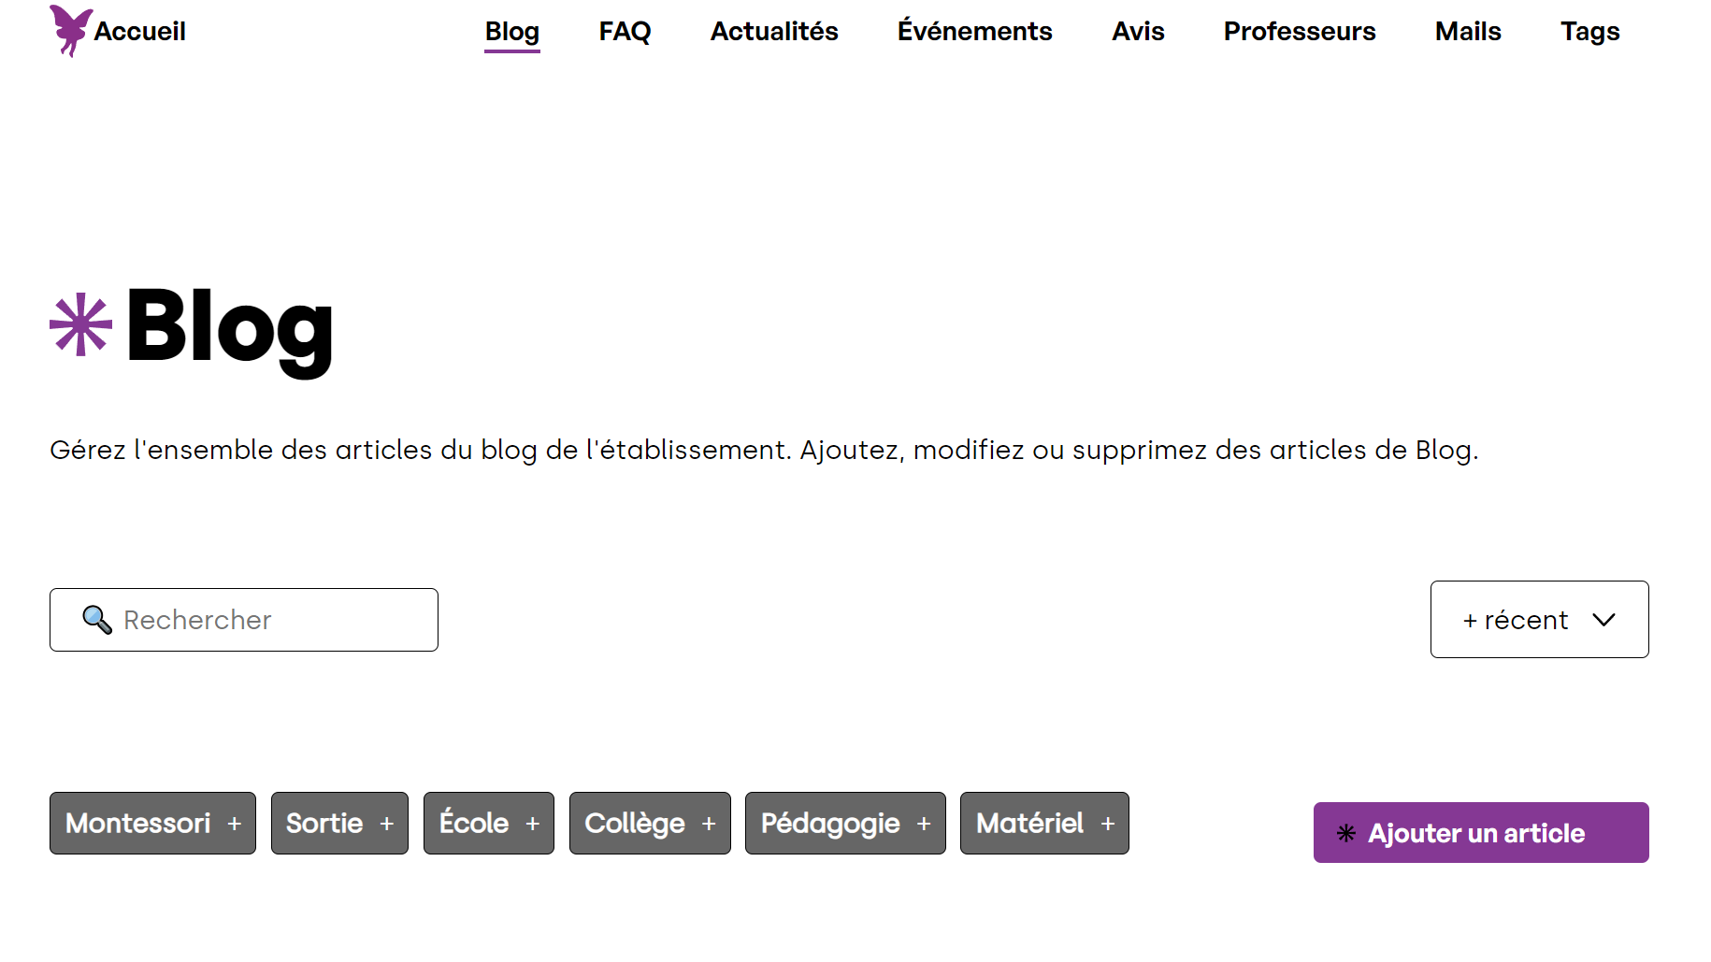Open the '+ récent' sort dropdown
This screenshot has width=1711, height=962.
1539,619
